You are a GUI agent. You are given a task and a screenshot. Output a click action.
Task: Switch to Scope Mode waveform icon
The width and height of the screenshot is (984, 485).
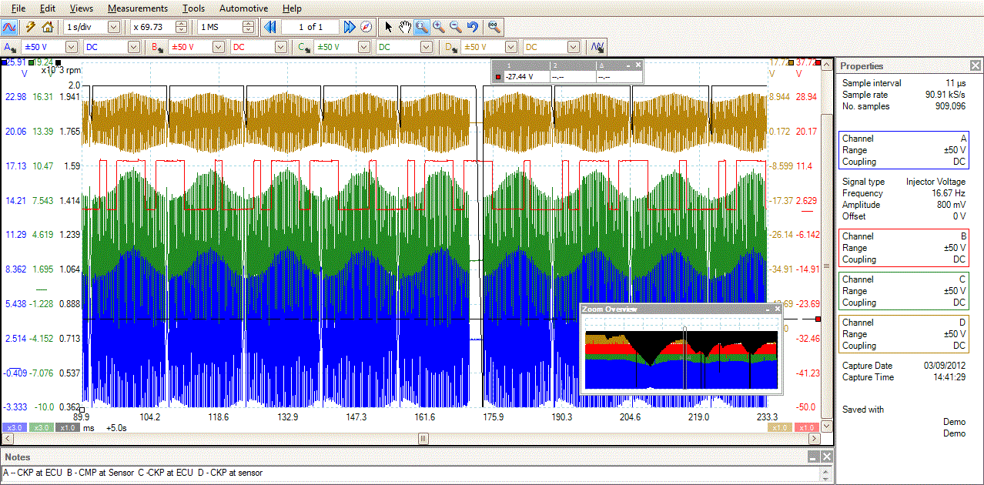click(10, 27)
